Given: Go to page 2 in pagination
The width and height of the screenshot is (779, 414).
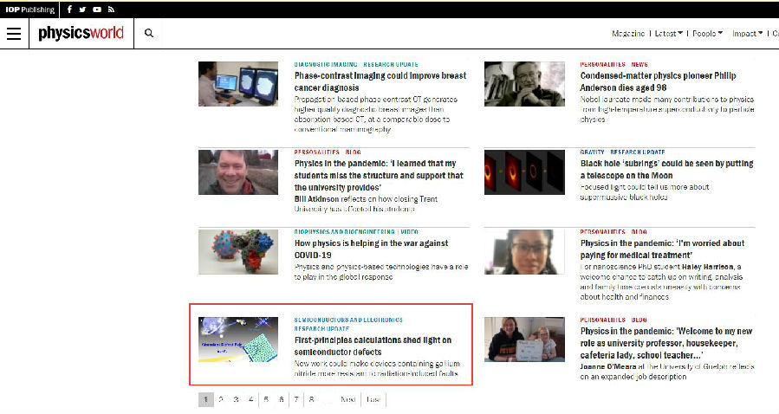Looking at the screenshot, I should click(x=221, y=399).
